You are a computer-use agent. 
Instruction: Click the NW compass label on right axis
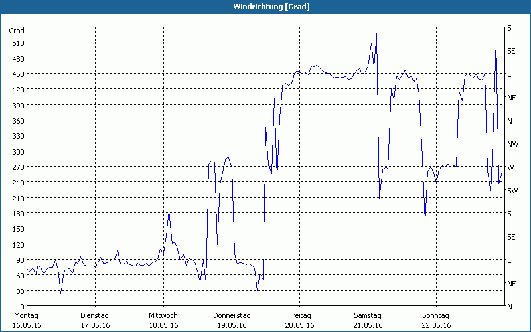click(512, 144)
